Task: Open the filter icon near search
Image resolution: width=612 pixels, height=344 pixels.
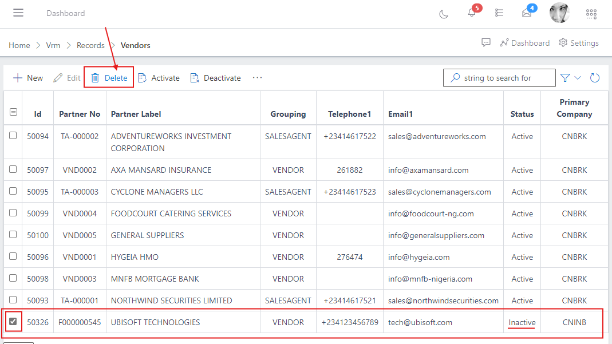Action: coord(564,77)
